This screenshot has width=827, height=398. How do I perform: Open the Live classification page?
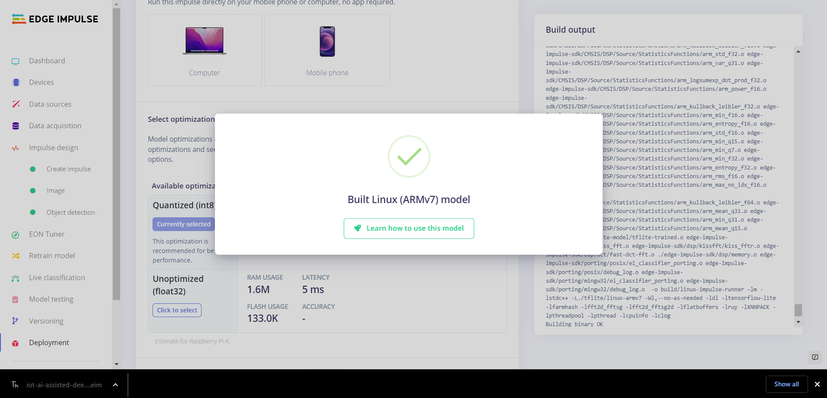pyautogui.click(x=57, y=278)
